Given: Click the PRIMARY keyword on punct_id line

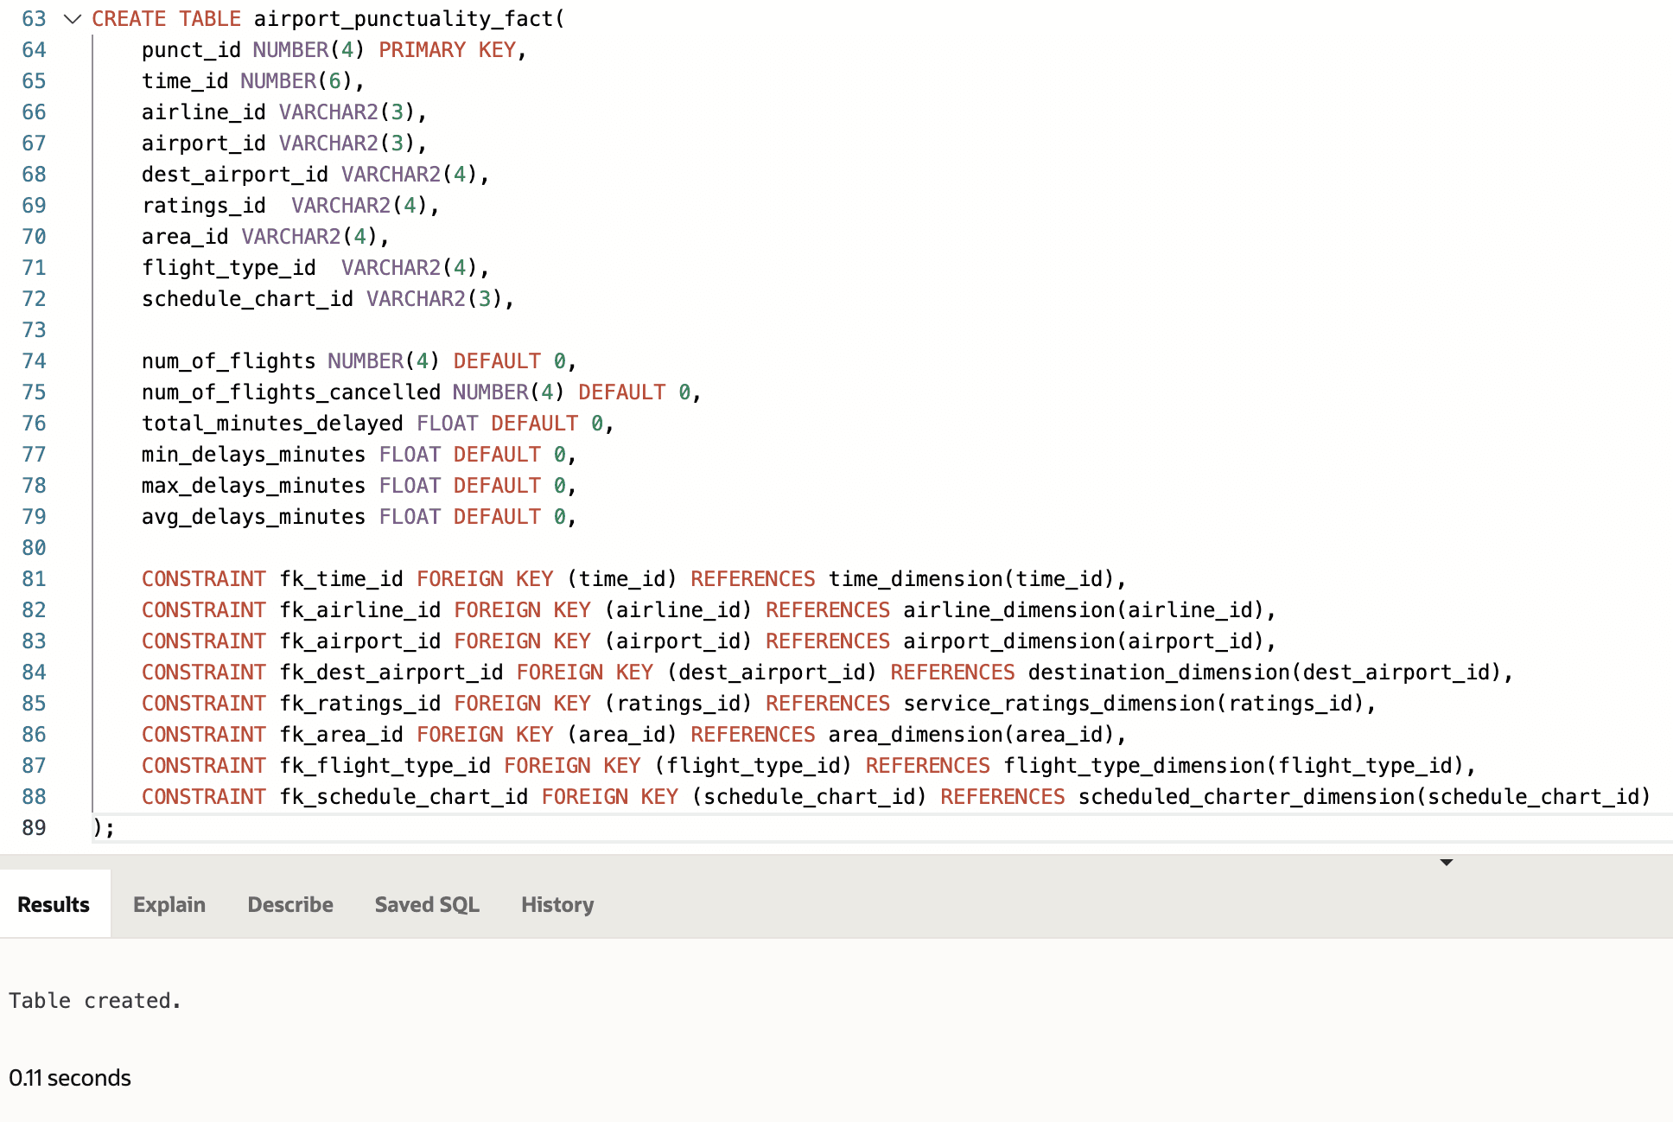Looking at the screenshot, I should pos(422,50).
